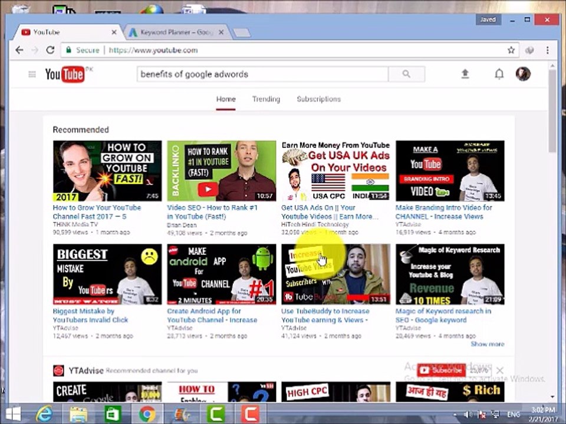Bookmark this page with the star icon

coord(511,50)
